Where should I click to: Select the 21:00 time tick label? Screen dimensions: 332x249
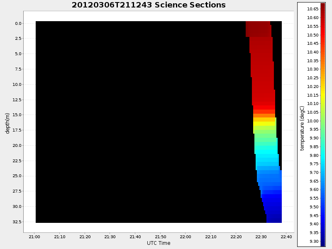point(34,237)
